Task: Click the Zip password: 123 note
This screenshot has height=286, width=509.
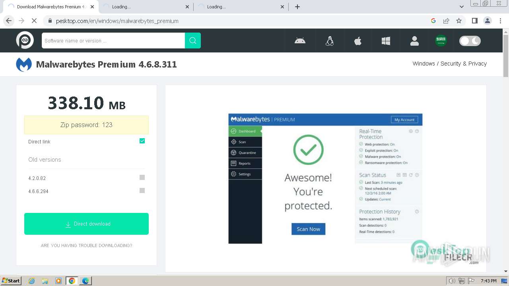Action: (x=86, y=125)
